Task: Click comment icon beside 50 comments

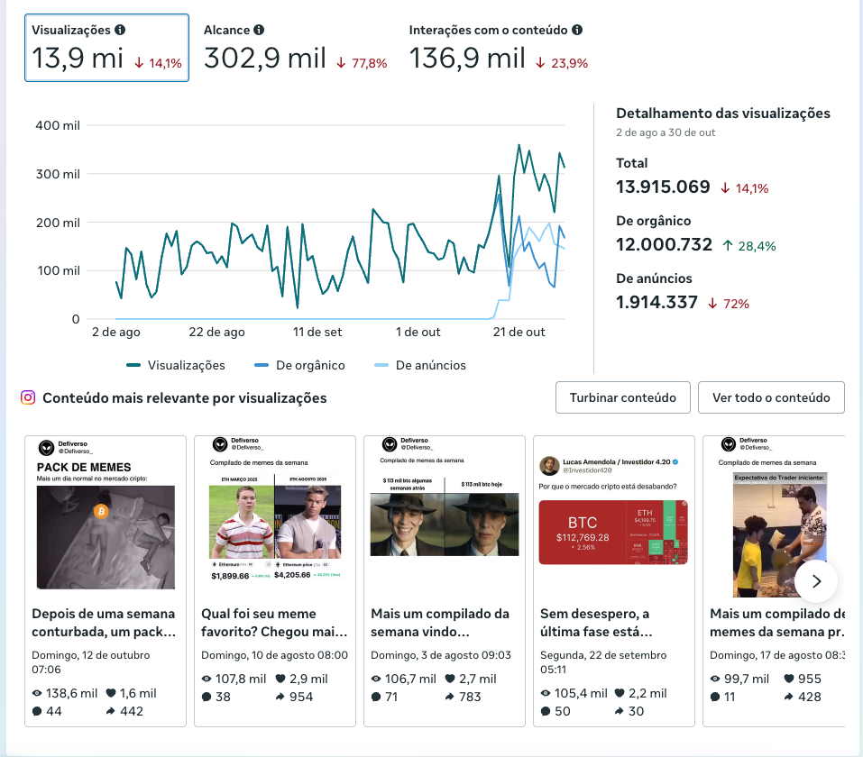Action: click(546, 711)
